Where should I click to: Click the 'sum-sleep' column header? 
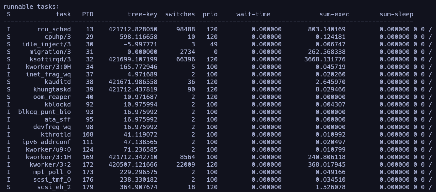coord(396,14)
